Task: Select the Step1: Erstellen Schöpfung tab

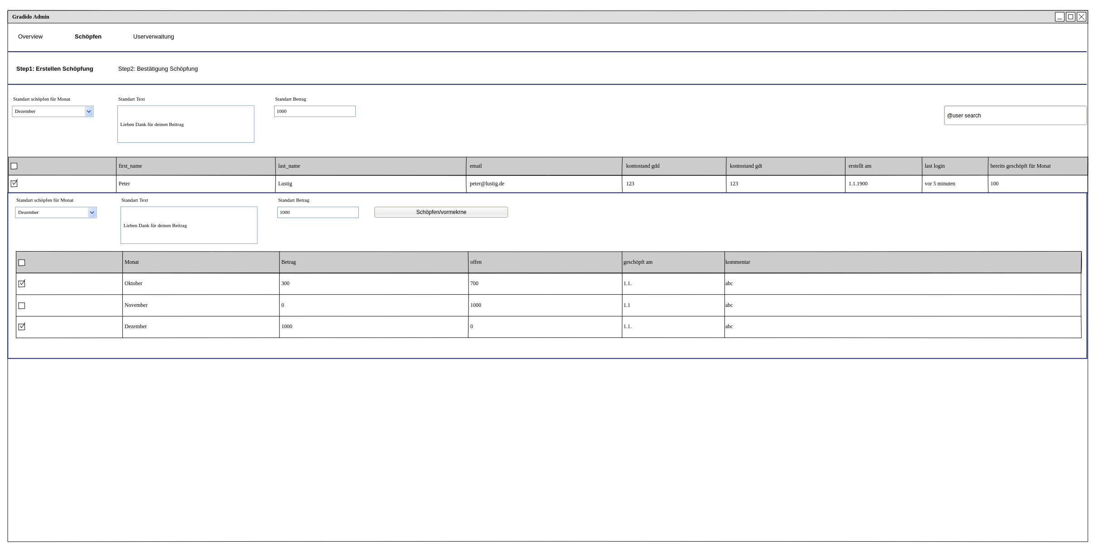Action: pyautogui.click(x=55, y=69)
